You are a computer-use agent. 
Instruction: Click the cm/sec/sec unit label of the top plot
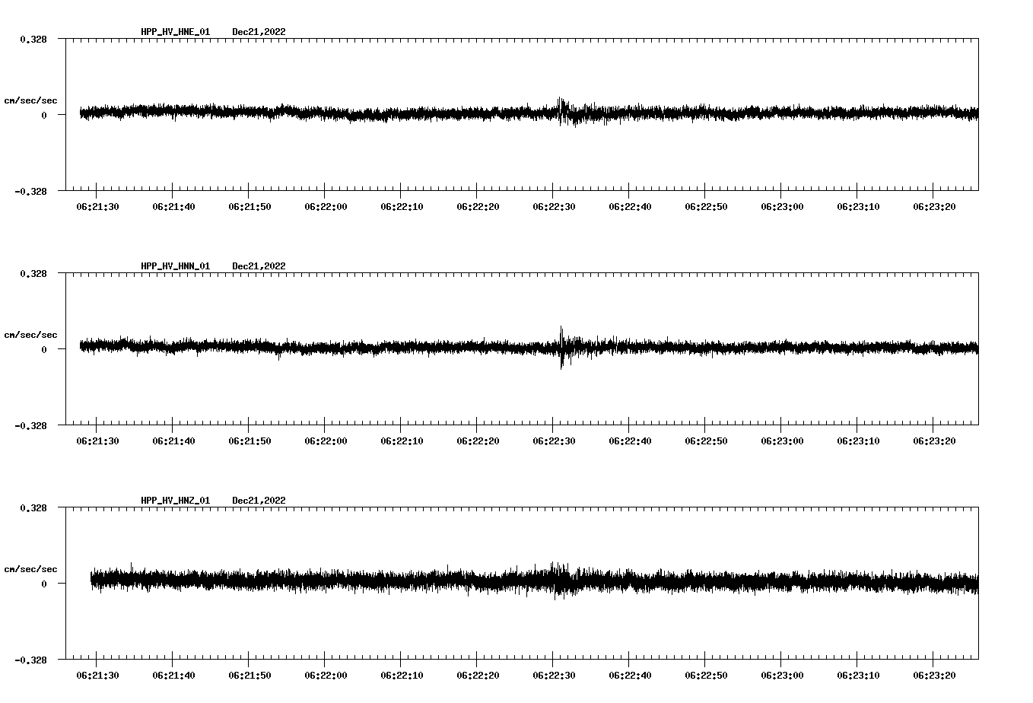click(x=30, y=100)
